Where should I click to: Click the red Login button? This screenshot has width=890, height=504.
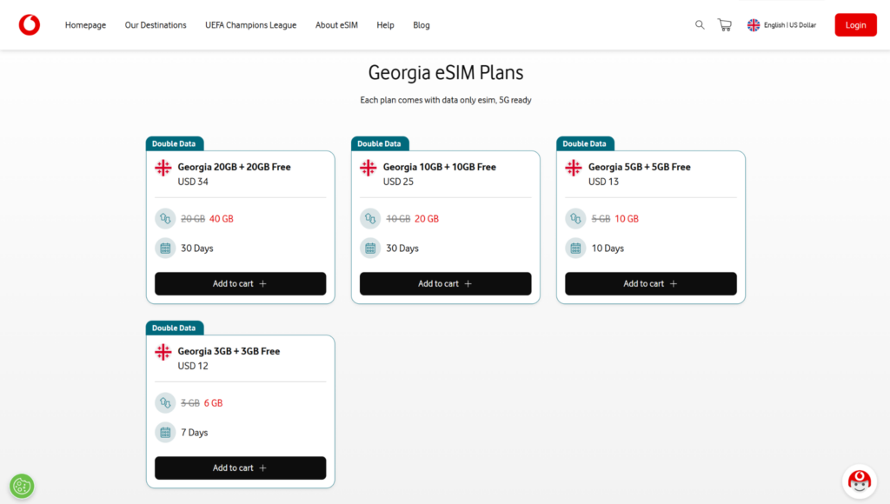click(x=855, y=25)
